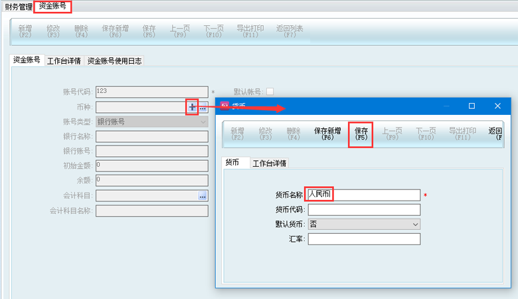518x299 pixels.
Task: Close the 货币 dialog window
Action: point(497,106)
